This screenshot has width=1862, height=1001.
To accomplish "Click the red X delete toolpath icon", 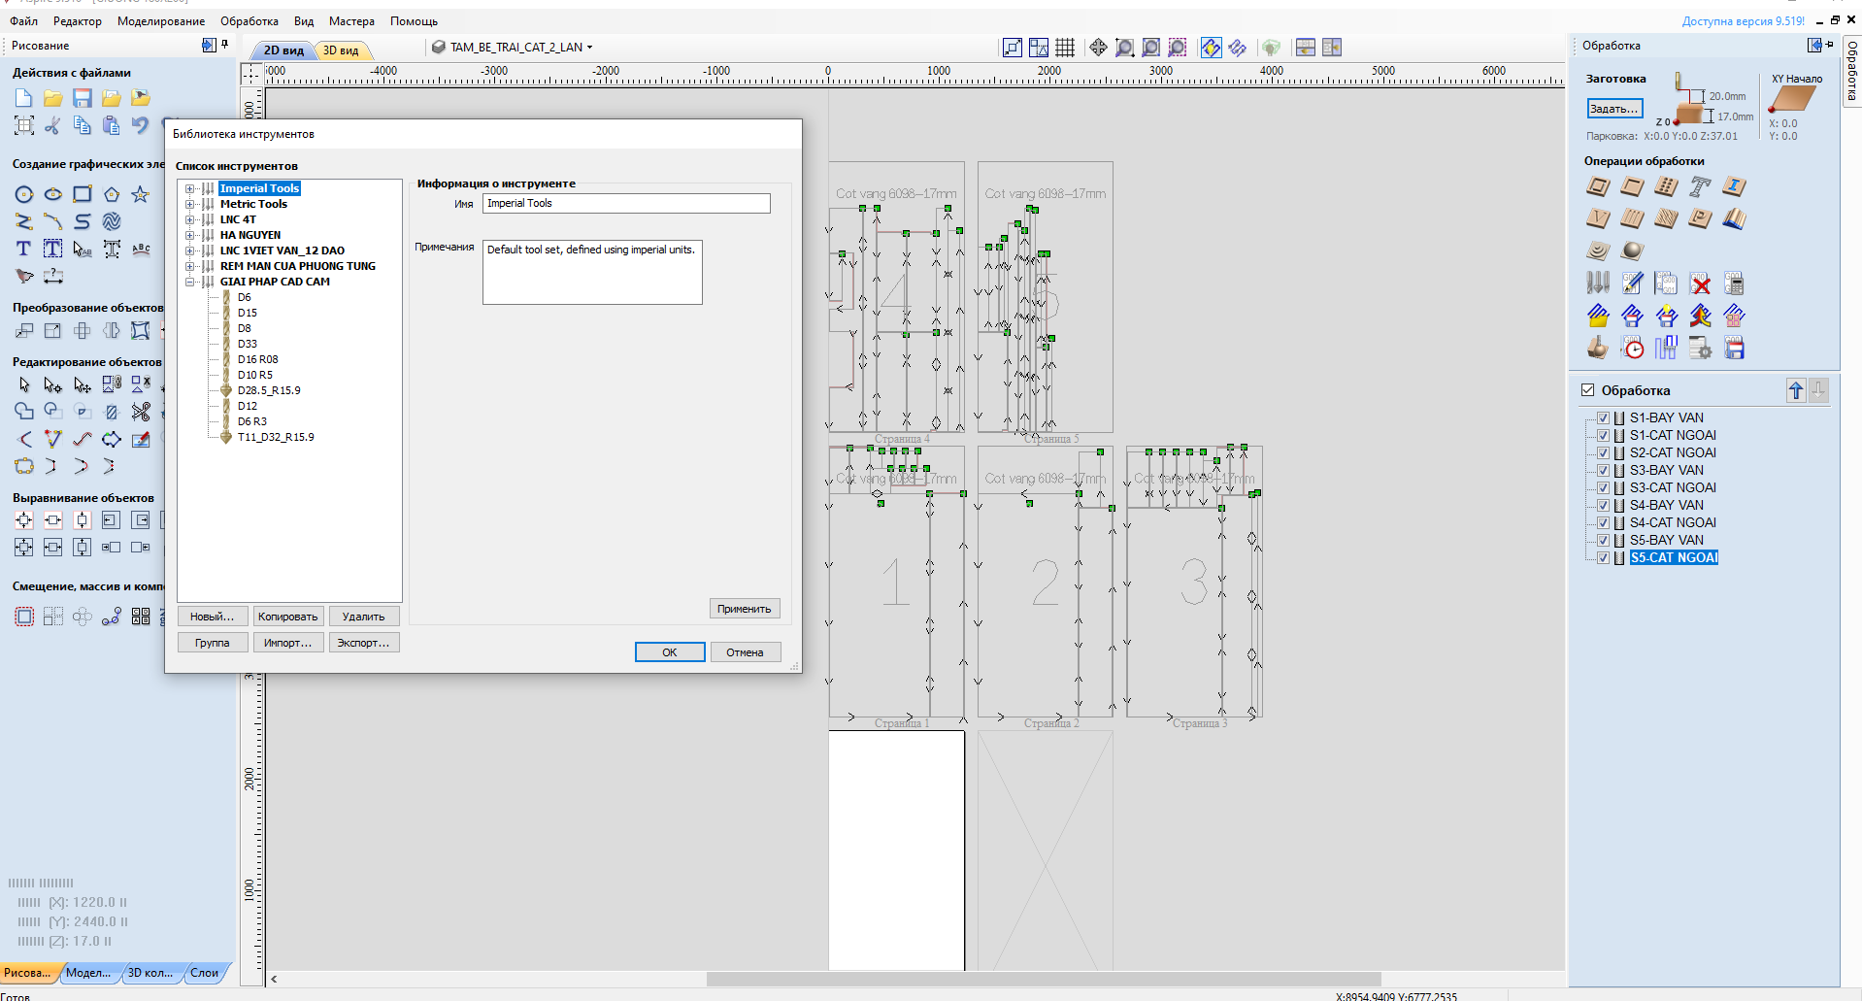I will [x=1700, y=284].
